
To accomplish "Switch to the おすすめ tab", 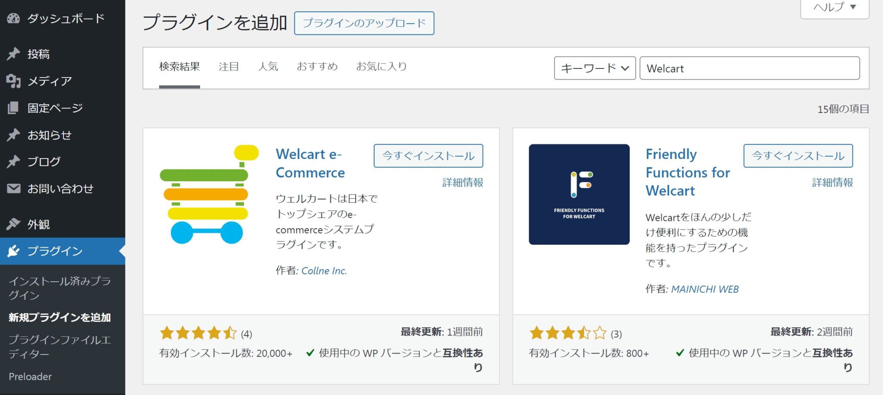I will (x=318, y=66).
